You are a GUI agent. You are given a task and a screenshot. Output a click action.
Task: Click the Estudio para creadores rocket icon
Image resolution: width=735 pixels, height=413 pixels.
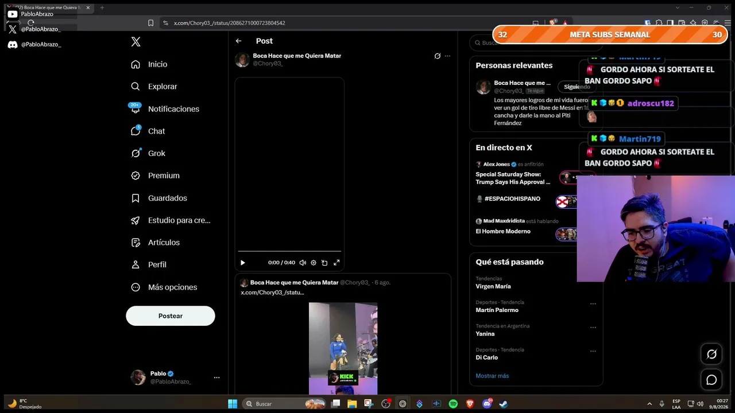click(136, 220)
